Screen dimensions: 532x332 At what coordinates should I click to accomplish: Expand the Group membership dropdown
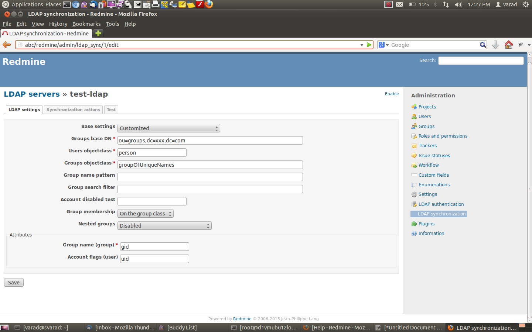point(145,213)
